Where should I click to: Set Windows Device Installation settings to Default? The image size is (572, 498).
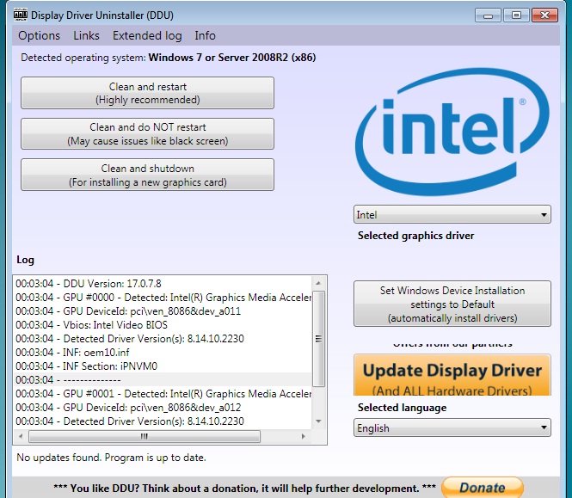(452, 304)
